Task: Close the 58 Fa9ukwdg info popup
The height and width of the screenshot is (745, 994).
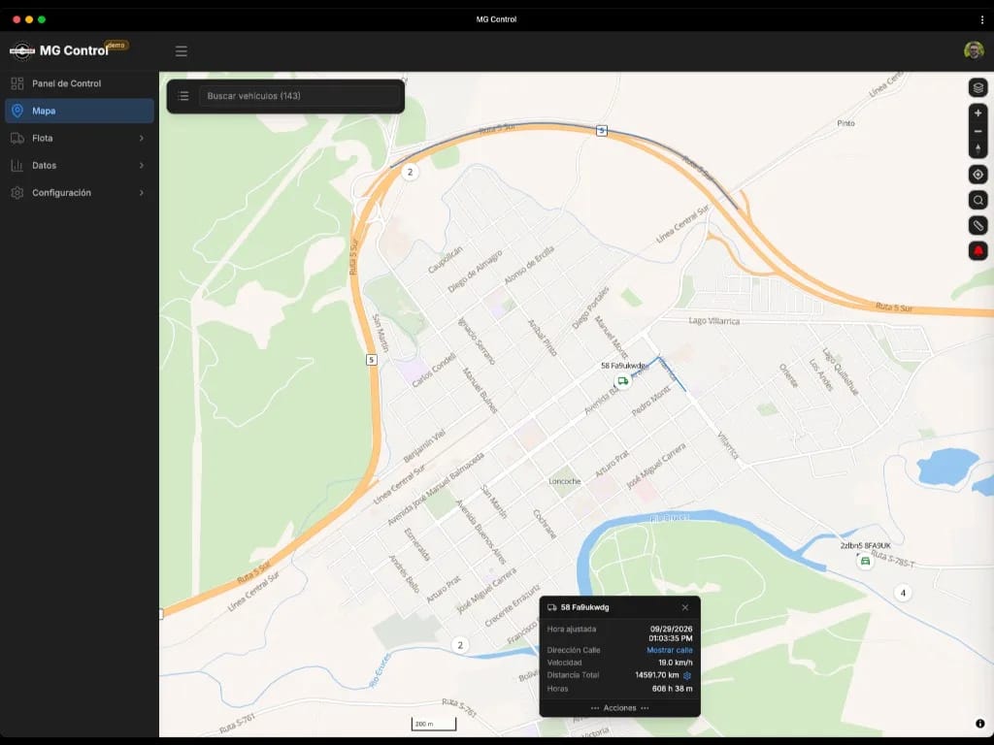Action: 684,607
